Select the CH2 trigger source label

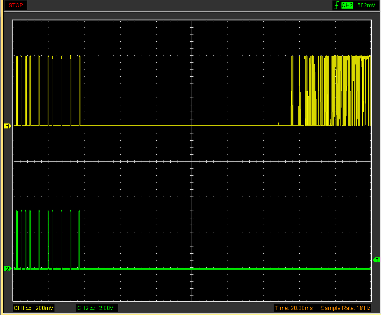tap(347, 5)
